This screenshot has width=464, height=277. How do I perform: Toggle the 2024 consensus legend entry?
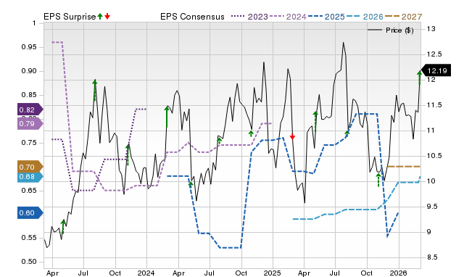(288, 17)
